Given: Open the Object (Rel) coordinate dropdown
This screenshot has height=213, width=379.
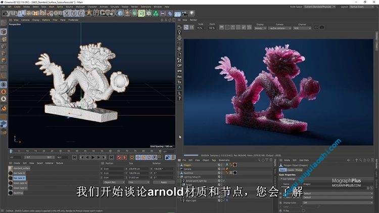Looking at the screenshot, I should point(114,182).
